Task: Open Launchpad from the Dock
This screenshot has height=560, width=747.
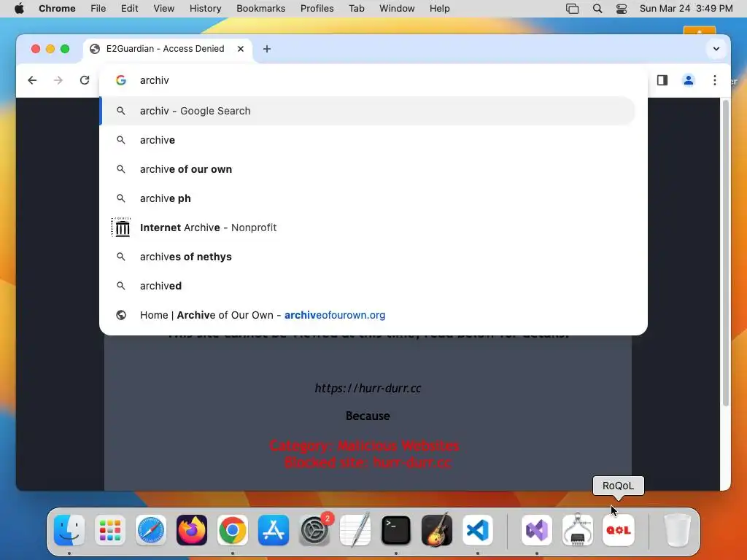Action: tap(110, 530)
